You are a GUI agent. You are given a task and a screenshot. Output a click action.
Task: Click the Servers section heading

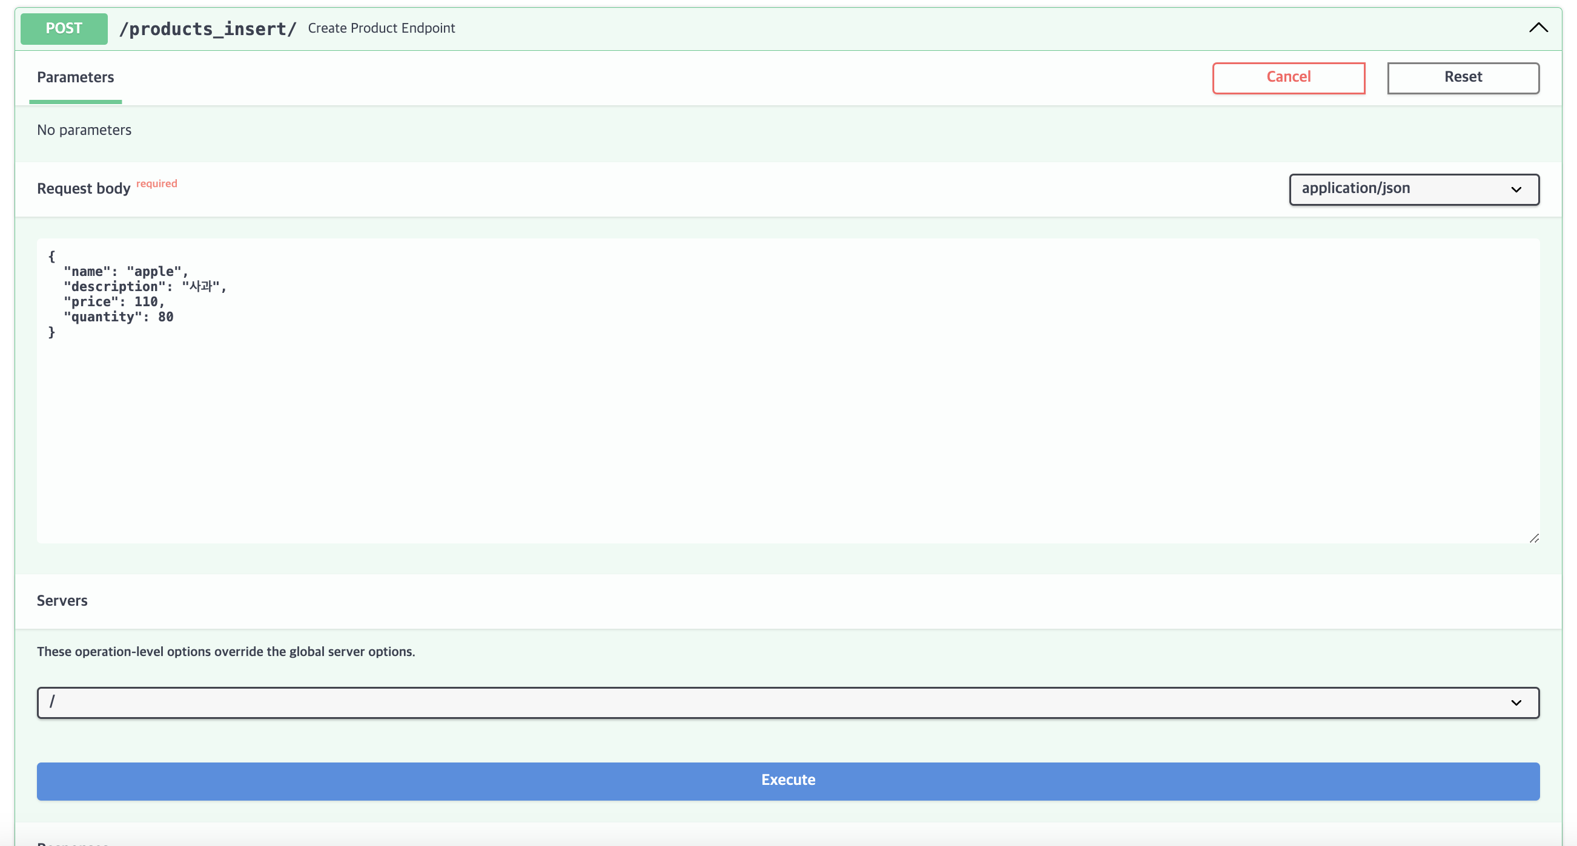(x=62, y=601)
